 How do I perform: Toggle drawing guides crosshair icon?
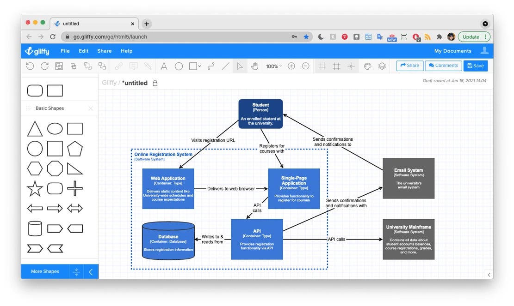350,66
